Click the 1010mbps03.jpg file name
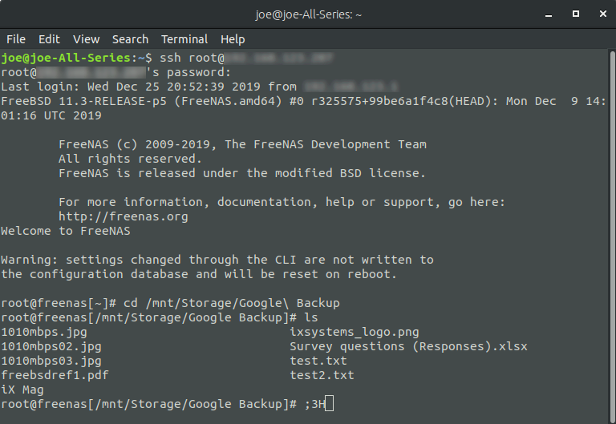Screen dimensions: 616x424 51,361
